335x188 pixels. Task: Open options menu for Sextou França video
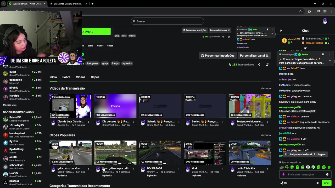coord(223,122)
